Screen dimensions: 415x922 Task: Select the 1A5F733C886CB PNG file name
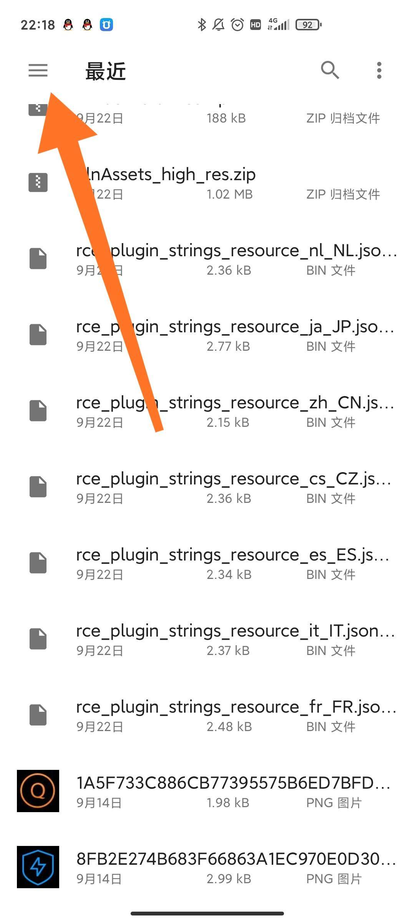point(234,783)
